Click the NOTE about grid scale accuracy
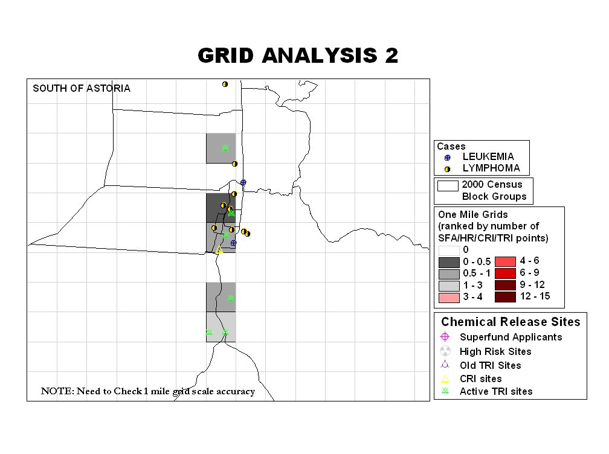 click(x=147, y=391)
